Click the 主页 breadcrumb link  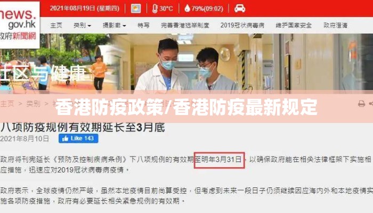pos(7,104)
